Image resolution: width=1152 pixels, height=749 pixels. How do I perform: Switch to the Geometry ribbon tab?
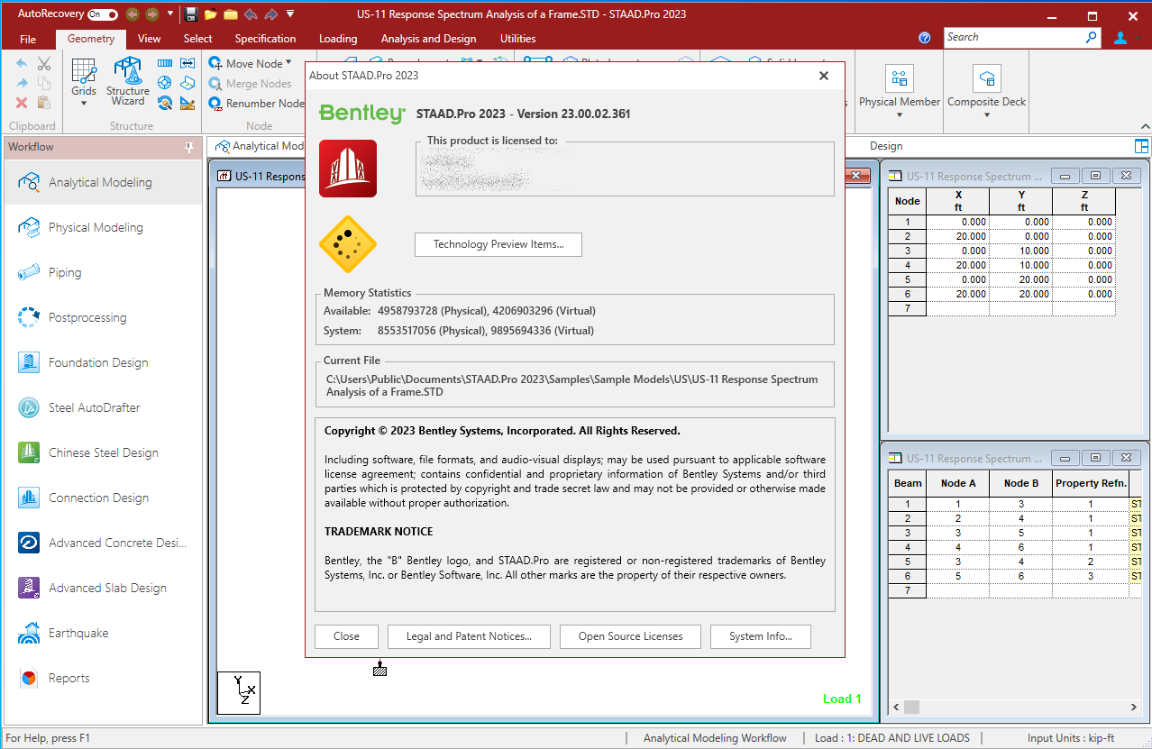coord(91,39)
